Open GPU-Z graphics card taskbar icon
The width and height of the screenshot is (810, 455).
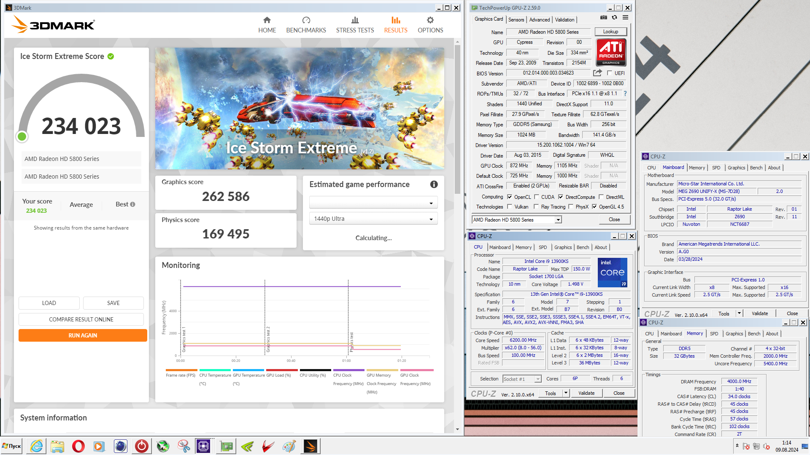(x=227, y=446)
